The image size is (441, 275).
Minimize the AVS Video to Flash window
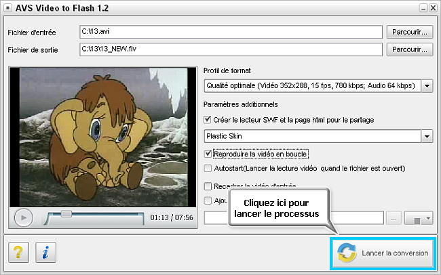click(x=423, y=8)
